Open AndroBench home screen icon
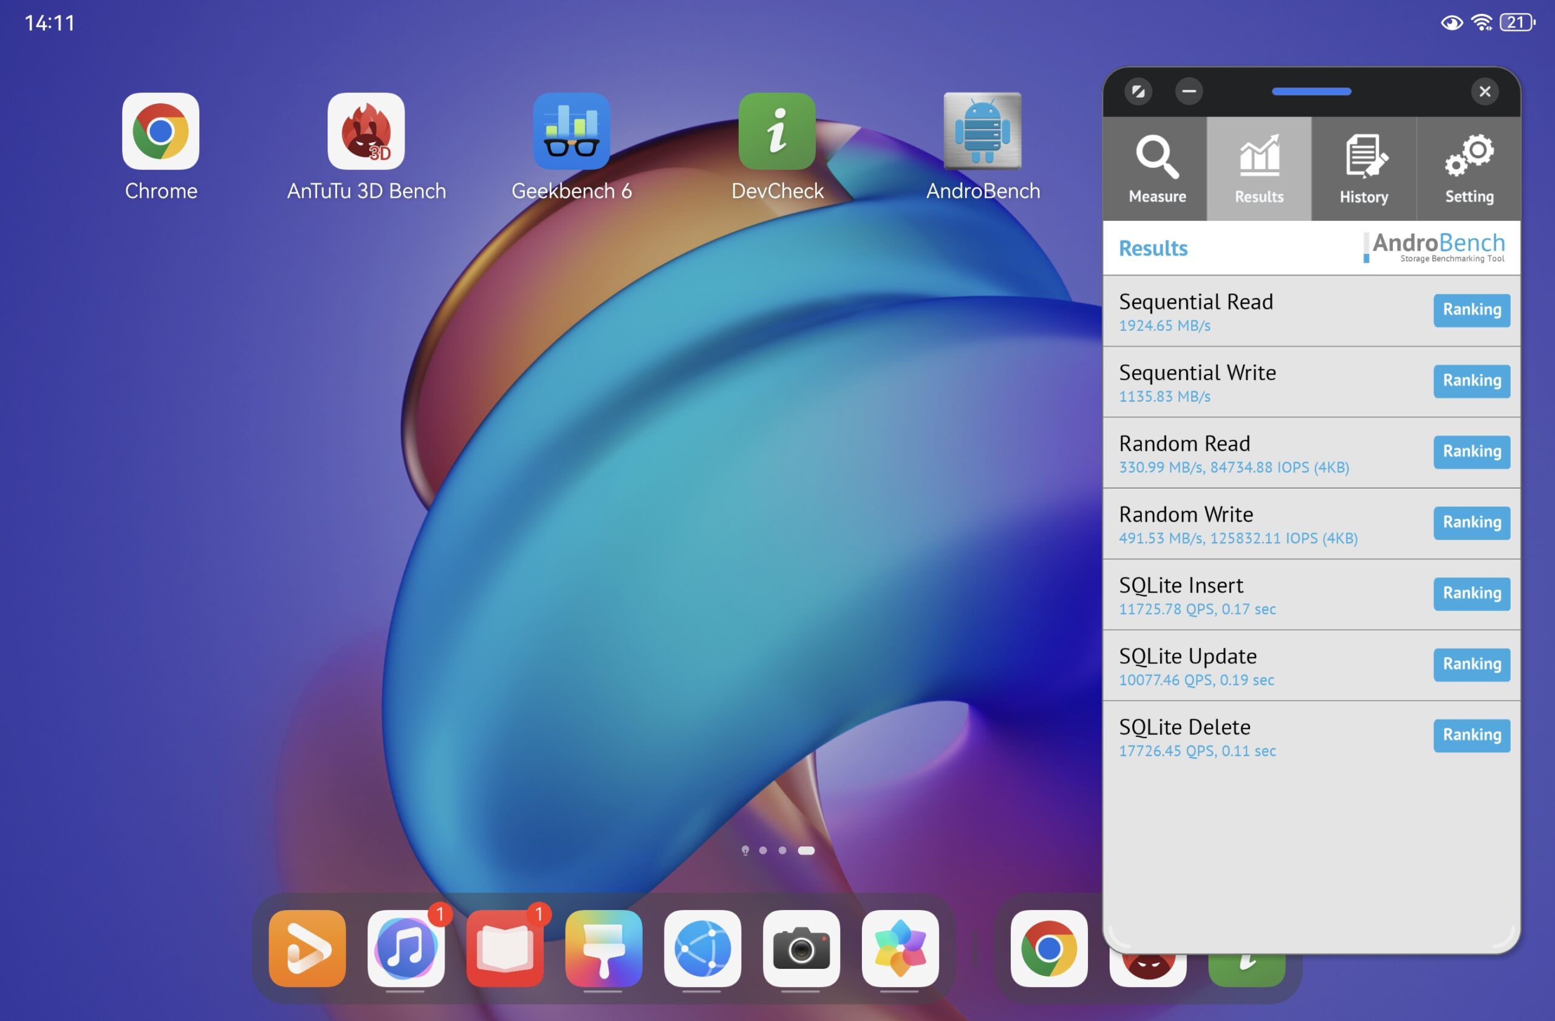 point(983,131)
